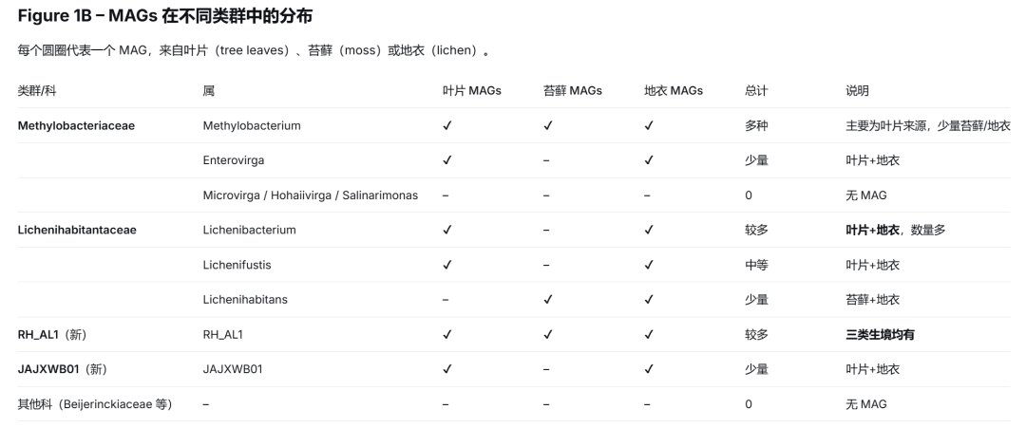Image resolution: width=1026 pixels, height=428 pixels.
Task: Click the 苔藓 MAGs column header
Action: (573, 91)
